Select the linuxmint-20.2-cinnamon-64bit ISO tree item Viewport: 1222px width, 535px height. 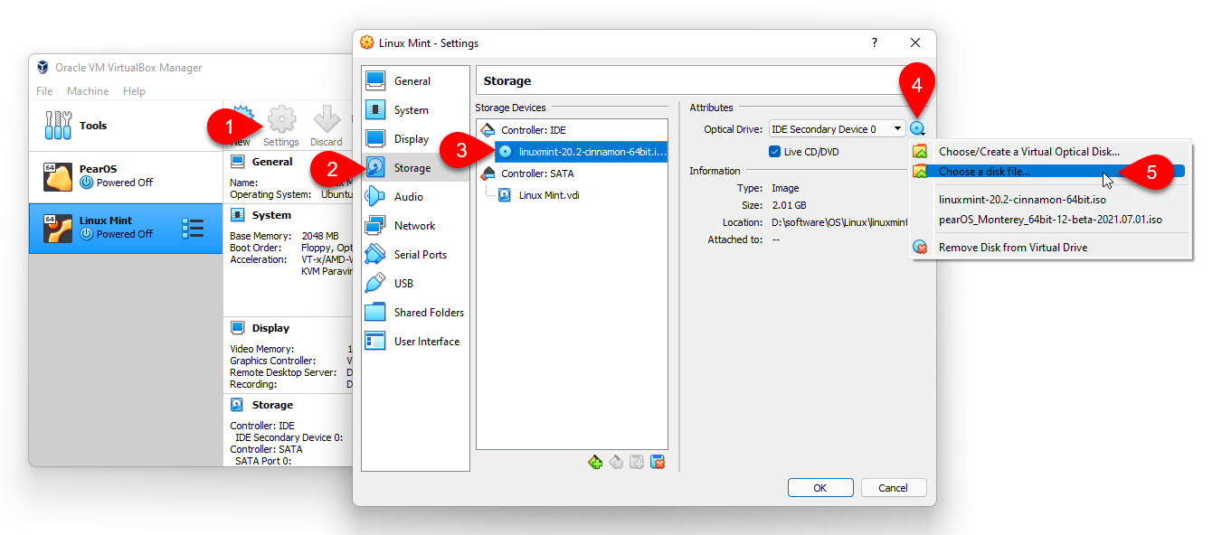pyautogui.click(x=581, y=152)
